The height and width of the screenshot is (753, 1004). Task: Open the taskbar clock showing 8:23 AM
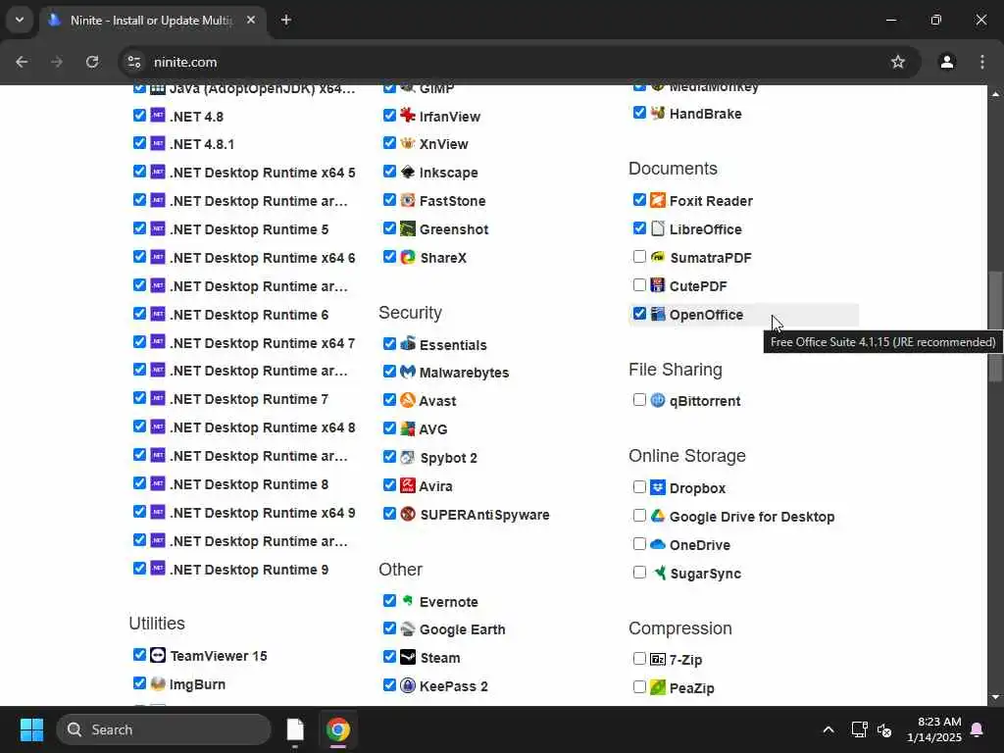point(933,729)
